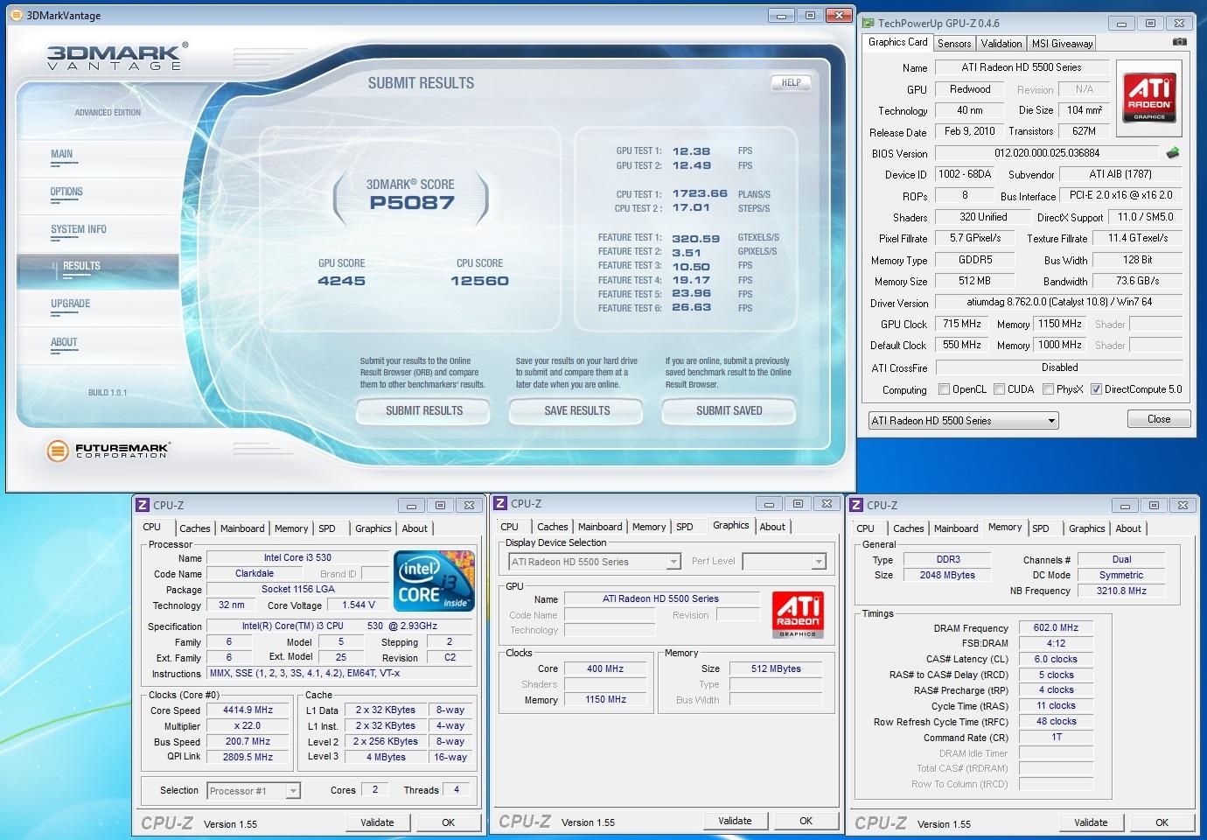Click the ATI Radeon logo in CPU-Z Graphics window

(798, 615)
